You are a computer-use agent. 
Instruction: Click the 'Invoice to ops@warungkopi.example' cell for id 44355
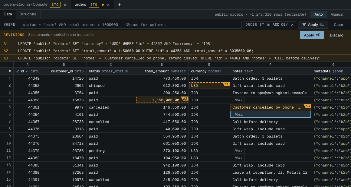pyautogui.click(x=271, y=93)
